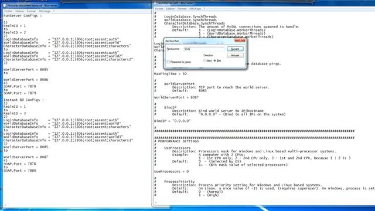Open the ? help menu in right Notepad window
The width and height of the screenshot is (375, 211).
[204, 9]
